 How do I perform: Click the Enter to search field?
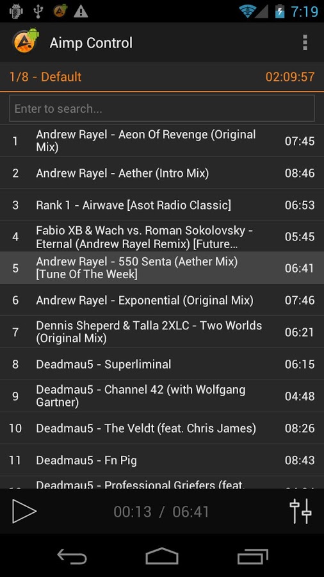tap(162, 108)
